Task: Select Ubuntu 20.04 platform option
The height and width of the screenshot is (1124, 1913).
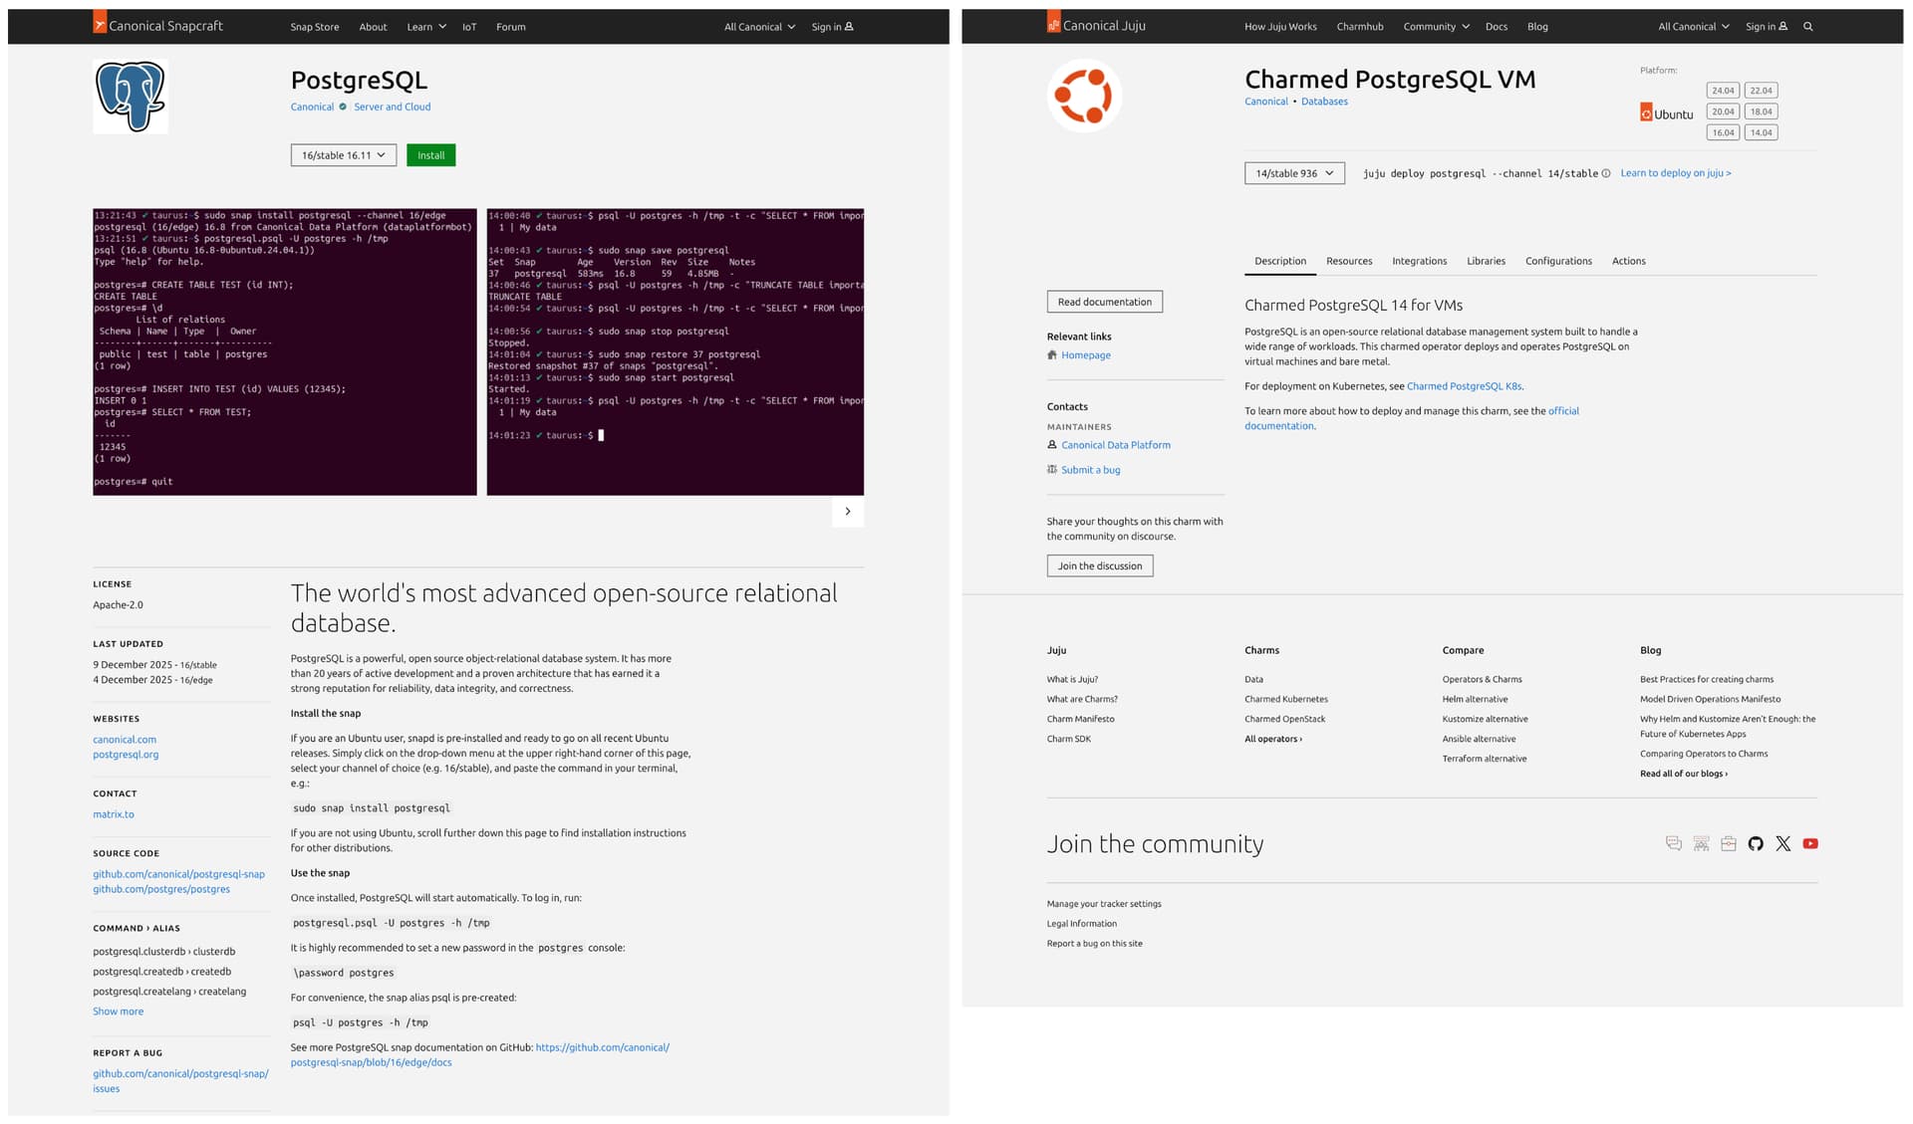Action: (1723, 112)
